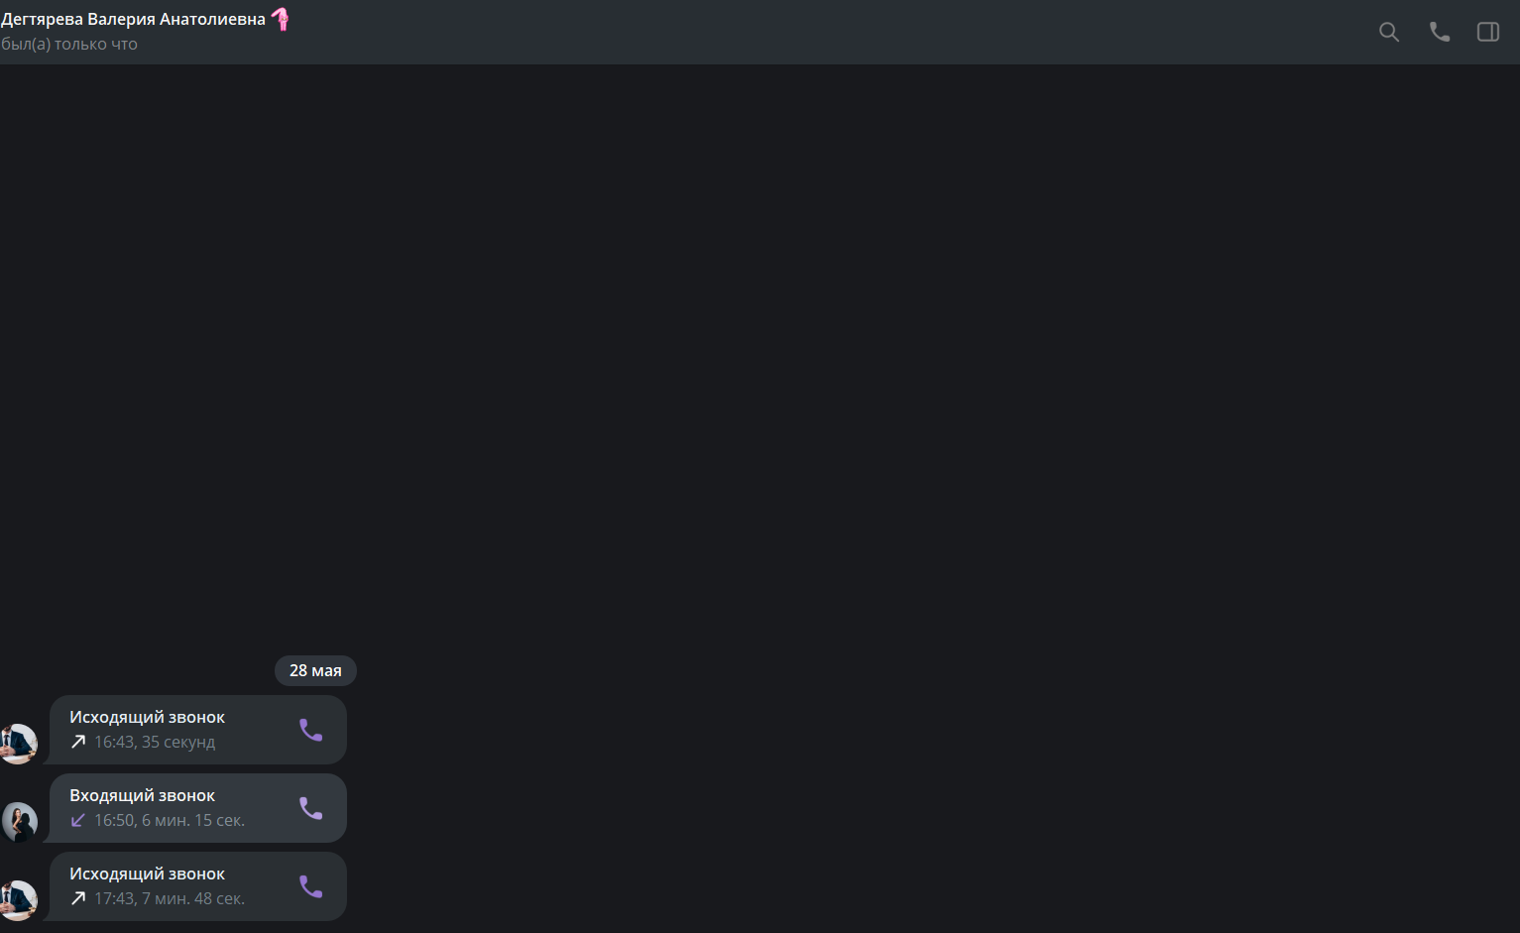The image size is (1520, 933).
Task: Open the woman's avatar beside the incoming call
Action: (x=19, y=823)
